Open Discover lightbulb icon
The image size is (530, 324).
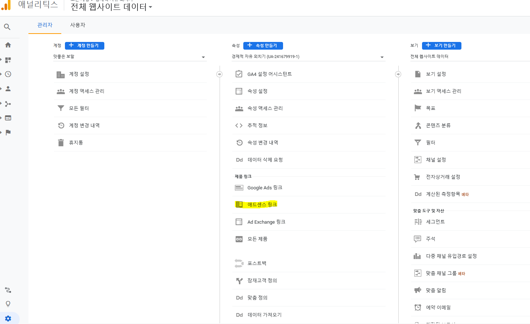(x=8, y=304)
